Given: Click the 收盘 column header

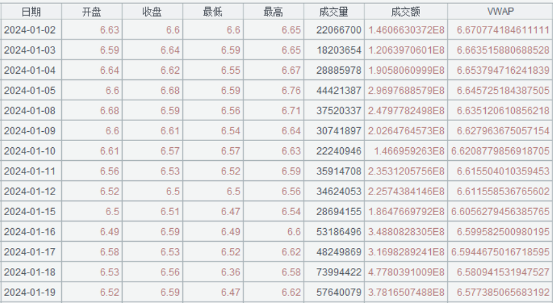Looking at the screenshot, I should pyautogui.click(x=152, y=12).
